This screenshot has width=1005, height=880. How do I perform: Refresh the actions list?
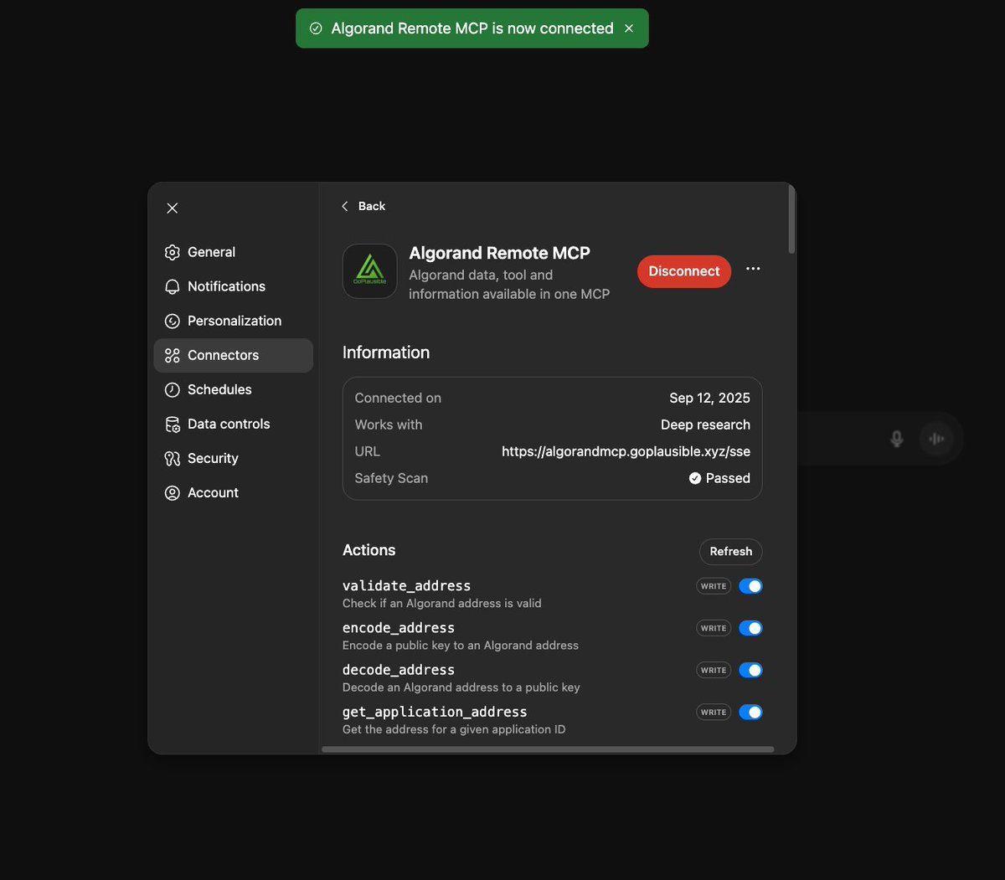730,552
